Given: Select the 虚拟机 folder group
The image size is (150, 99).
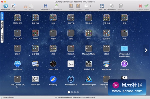Looking at the screenshot, I should point(17,48).
